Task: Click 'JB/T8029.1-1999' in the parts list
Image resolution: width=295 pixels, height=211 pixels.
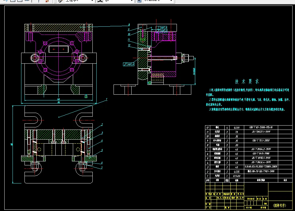Action: click(x=261, y=132)
